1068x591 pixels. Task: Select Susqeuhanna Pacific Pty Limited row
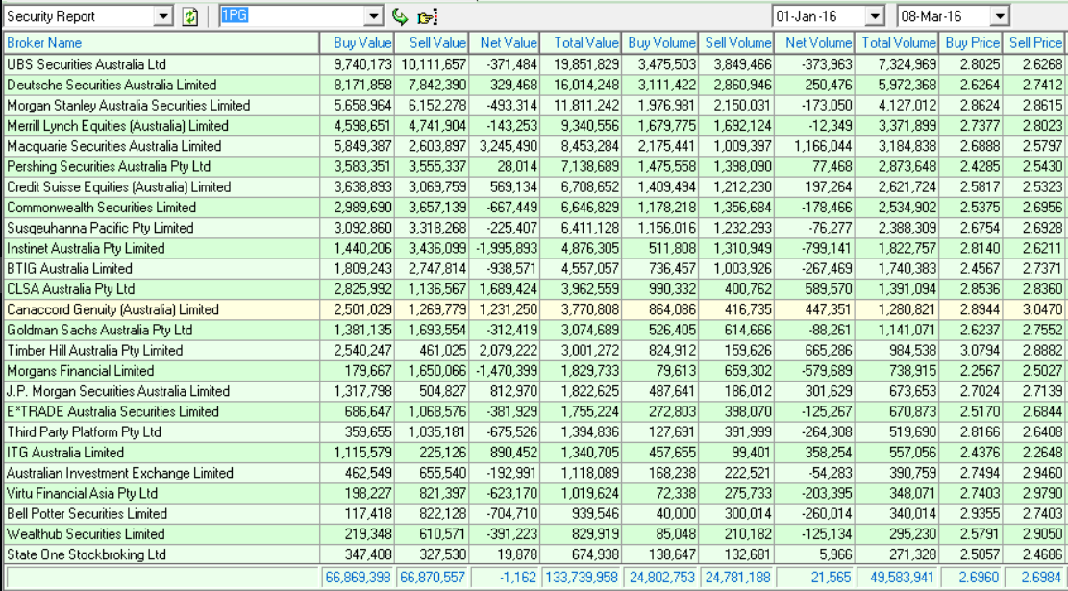(x=534, y=228)
